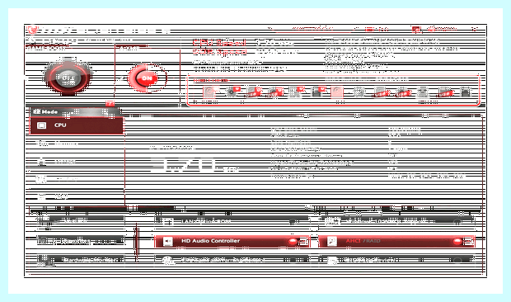Screen dimensions: 511x302
Task: Click the MSI dragon logo
Action: [32, 31]
